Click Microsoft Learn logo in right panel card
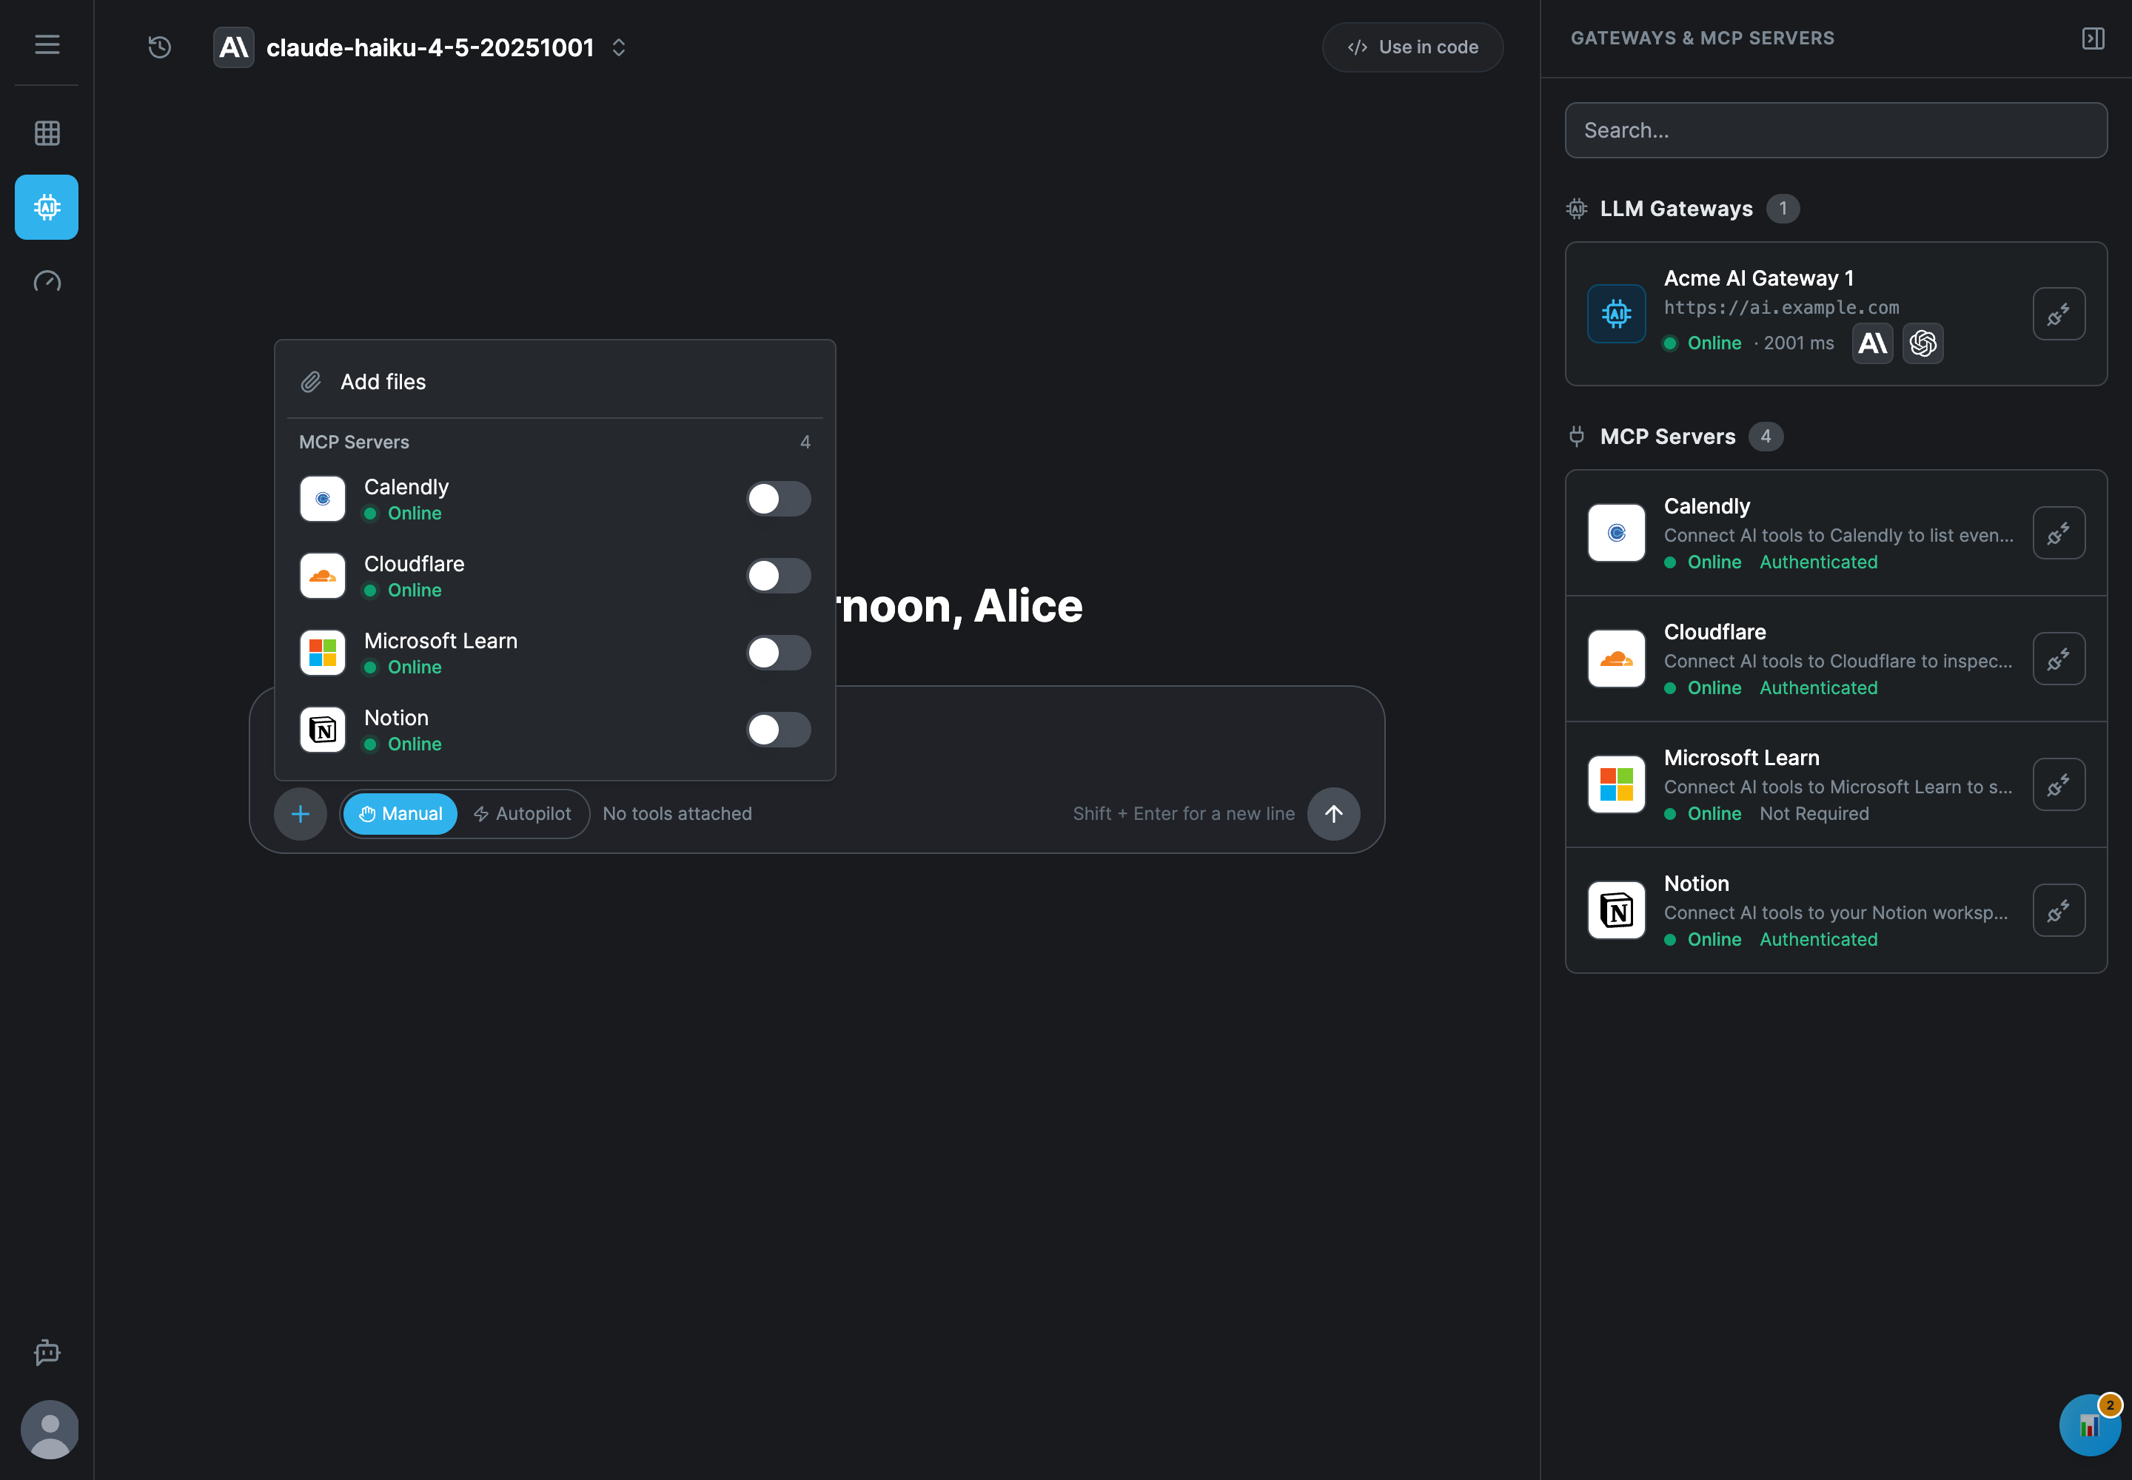This screenshot has height=1480, width=2132. tap(1616, 784)
